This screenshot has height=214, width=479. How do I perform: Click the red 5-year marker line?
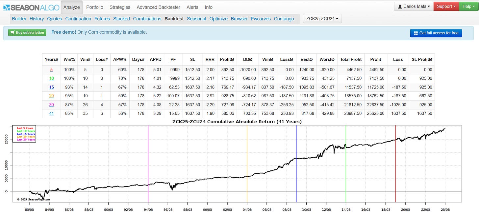pos(395,164)
